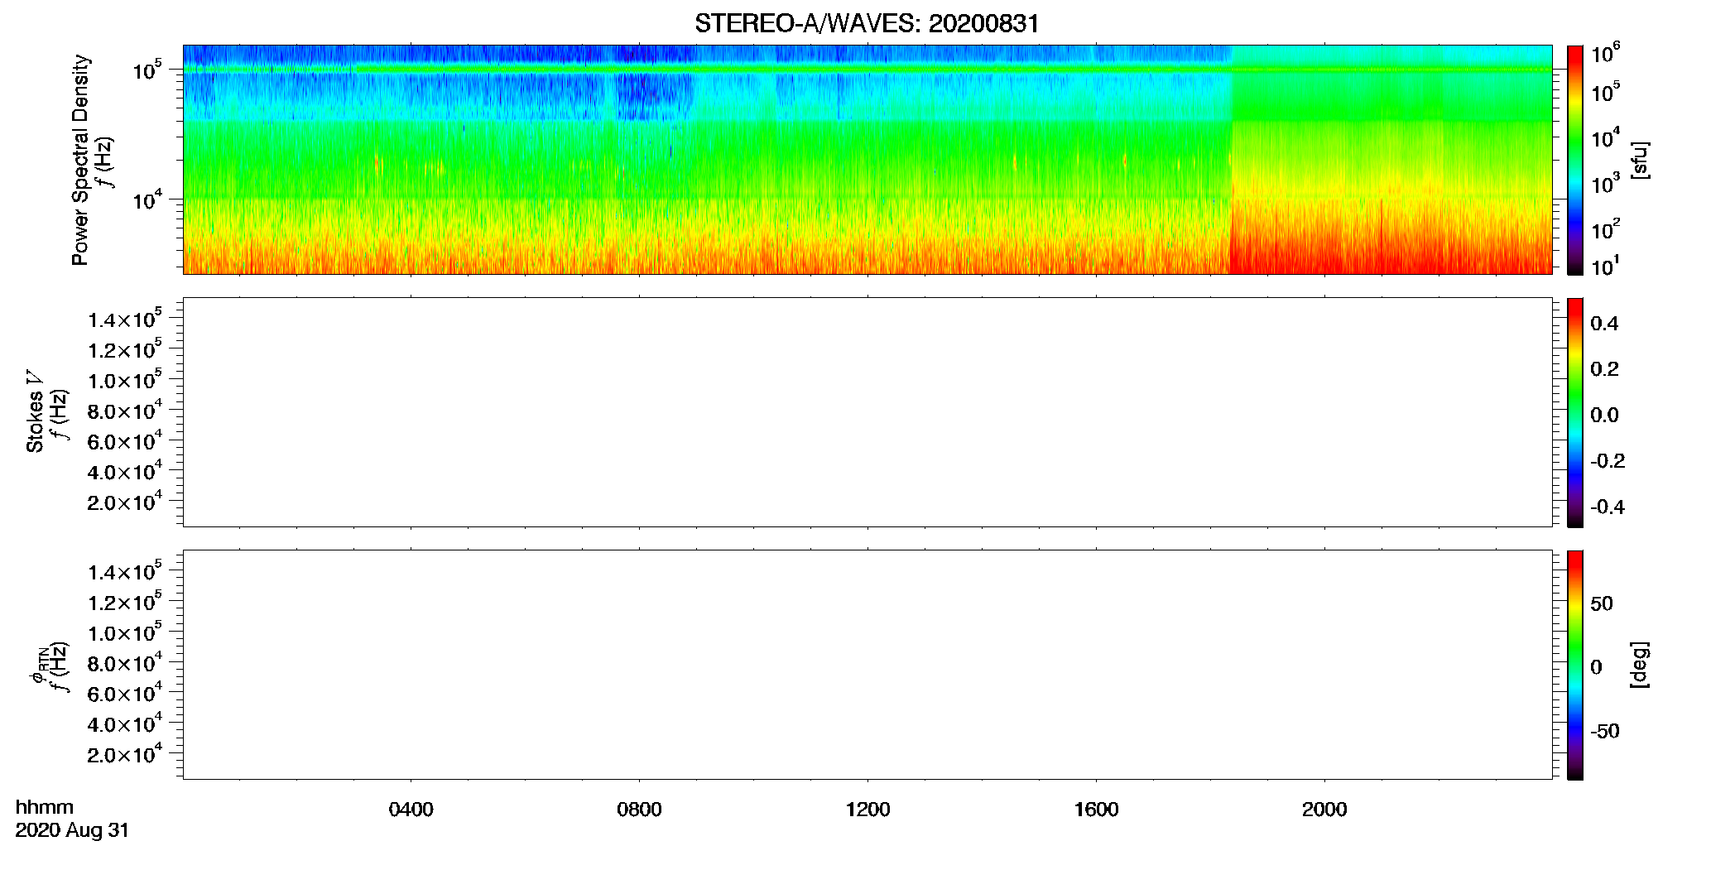This screenshot has height=894, width=1735.
Task: Click the hhmm axis label
Action: click(45, 807)
